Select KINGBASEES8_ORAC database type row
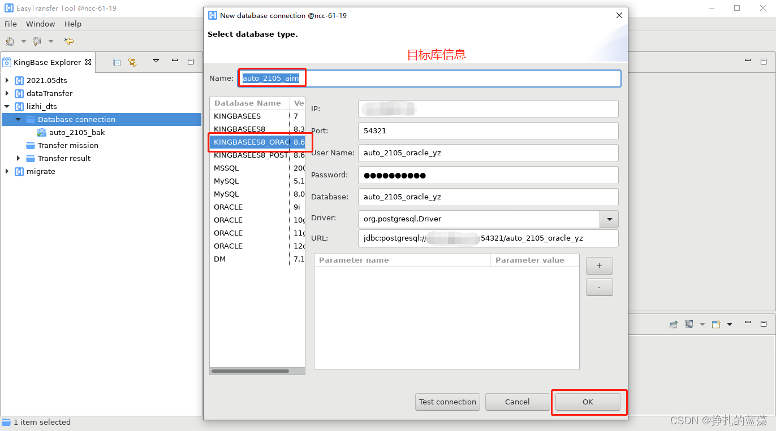 tap(257, 142)
